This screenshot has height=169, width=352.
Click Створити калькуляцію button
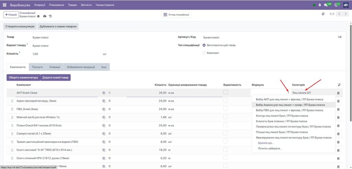(20, 26)
